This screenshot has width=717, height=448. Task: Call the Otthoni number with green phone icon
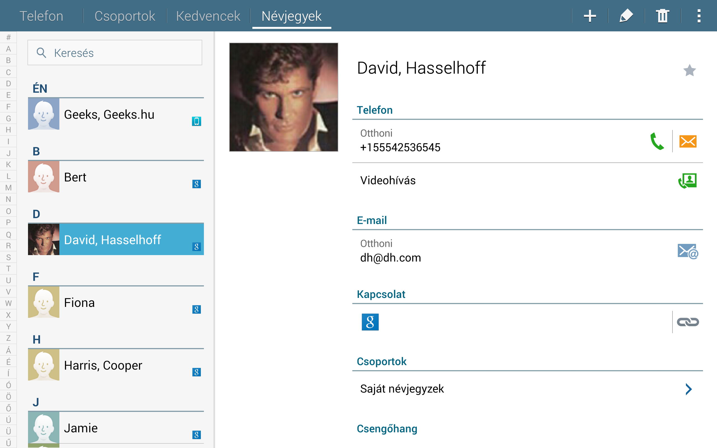(657, 141)
